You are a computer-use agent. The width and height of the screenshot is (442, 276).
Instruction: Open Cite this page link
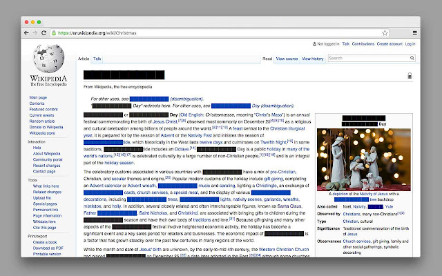click(44, 227)
